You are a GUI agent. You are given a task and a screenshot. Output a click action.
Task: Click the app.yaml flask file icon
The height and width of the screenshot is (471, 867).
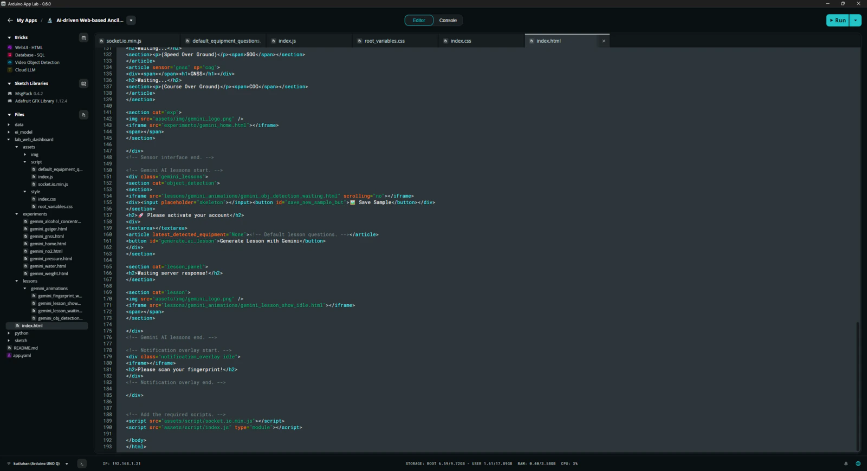tap(9, 356)
